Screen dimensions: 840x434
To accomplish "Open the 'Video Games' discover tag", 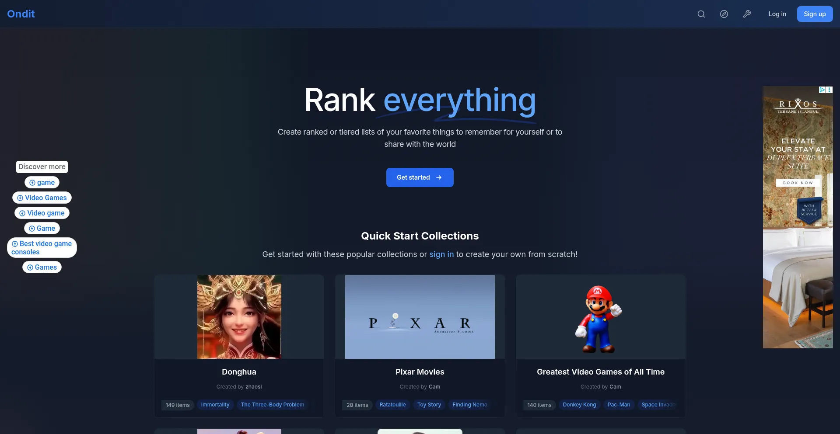I will click(42, 198).
